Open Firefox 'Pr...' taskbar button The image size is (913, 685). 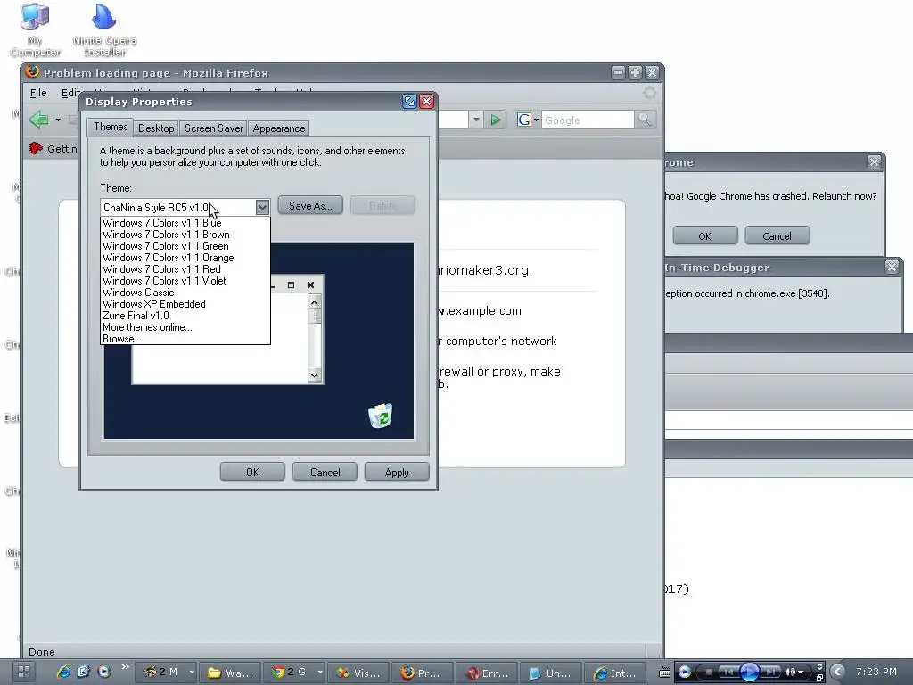(x=424, y=673)
